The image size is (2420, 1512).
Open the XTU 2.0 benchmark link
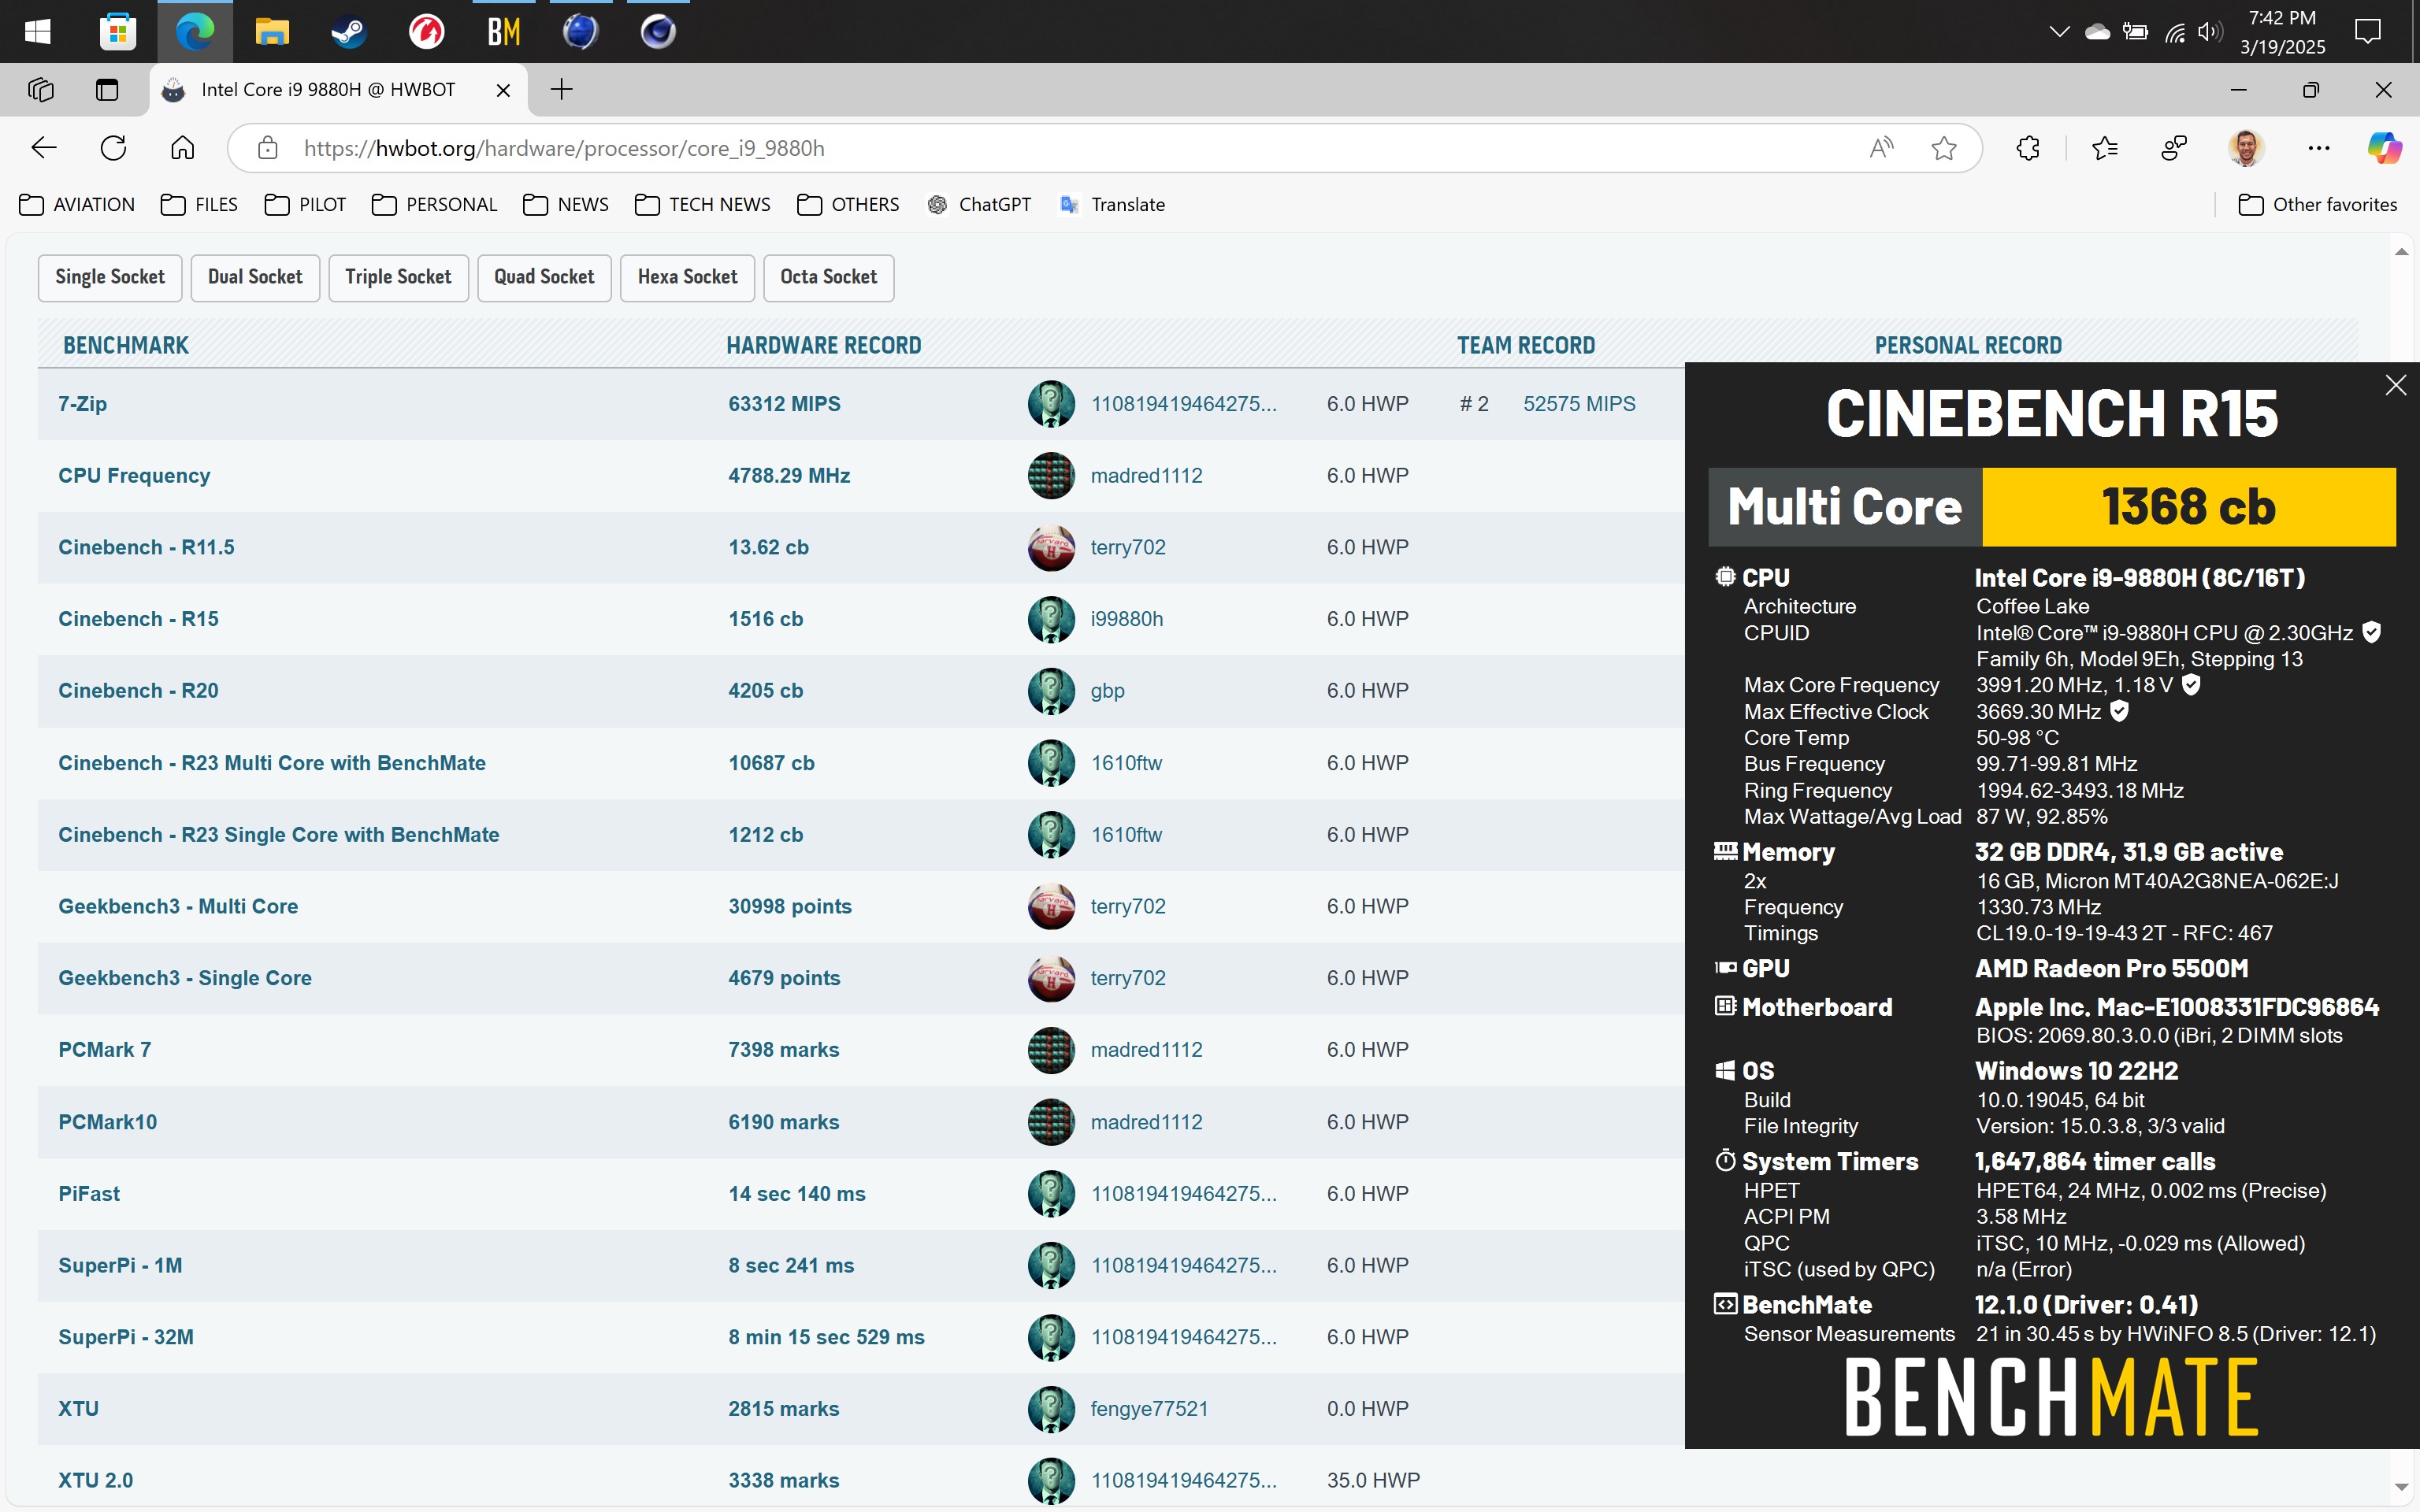coord(95,1480)
